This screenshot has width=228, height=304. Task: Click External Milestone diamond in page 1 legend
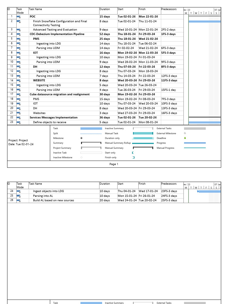click(185, 133)
